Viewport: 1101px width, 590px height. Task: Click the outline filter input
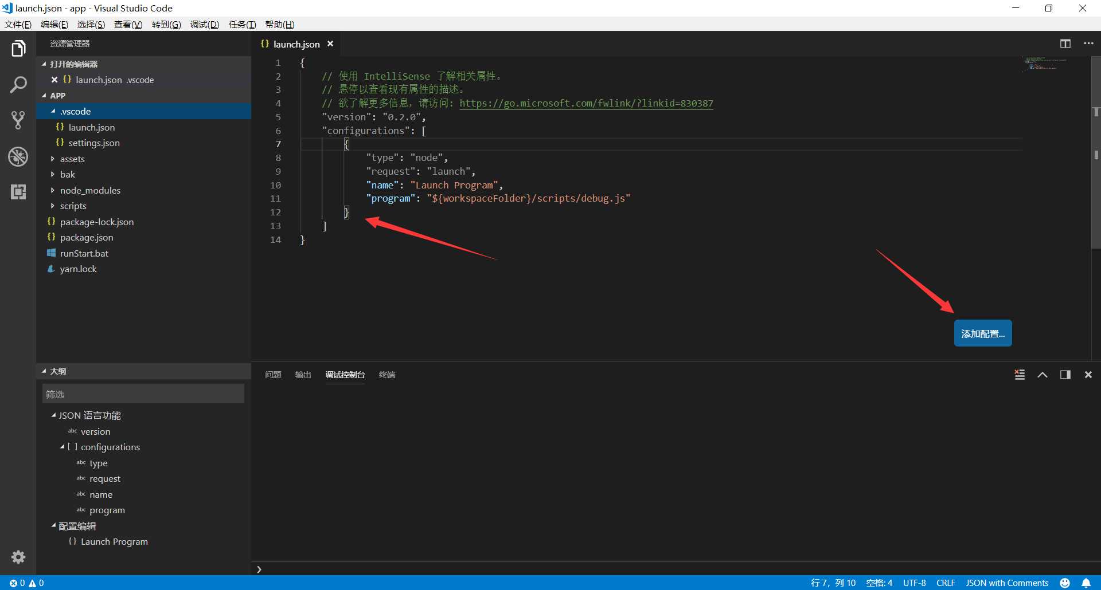[x=143, y=394]
